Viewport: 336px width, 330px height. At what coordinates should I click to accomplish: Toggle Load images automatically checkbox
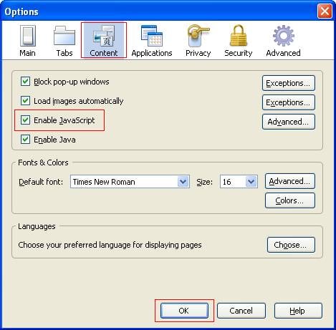click(25, 101)
